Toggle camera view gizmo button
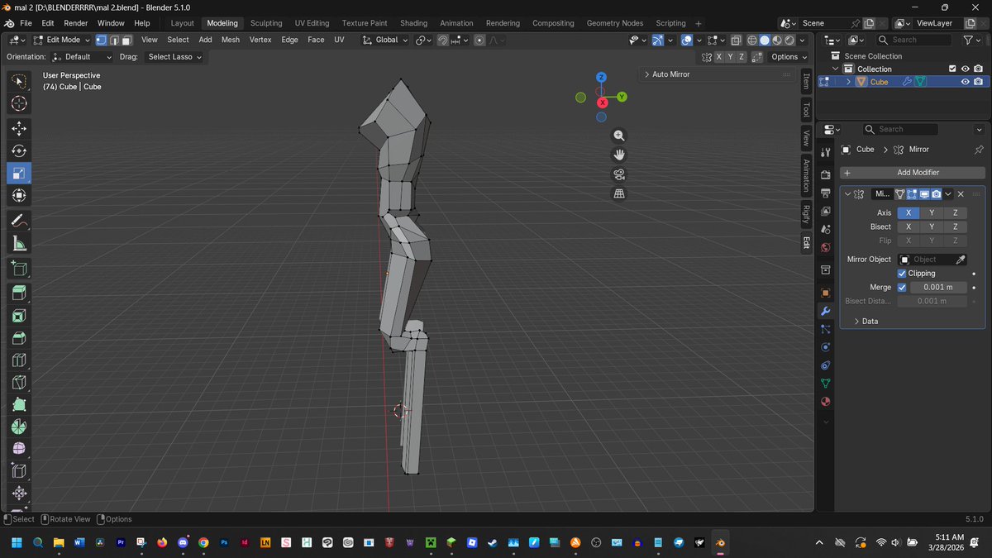The height and width of the screenshot is (558, 992). pyautogui.click(x=618, y=174)
